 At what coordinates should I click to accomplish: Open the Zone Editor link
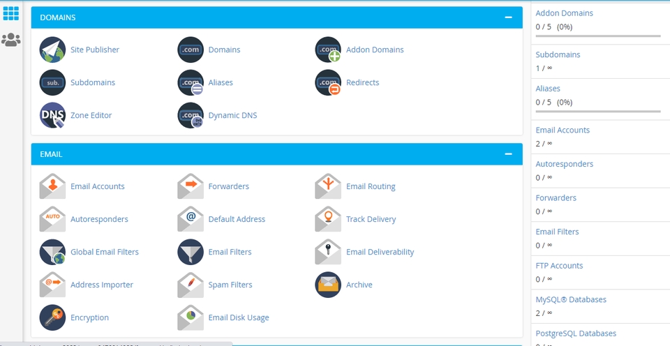pos(91,115)
